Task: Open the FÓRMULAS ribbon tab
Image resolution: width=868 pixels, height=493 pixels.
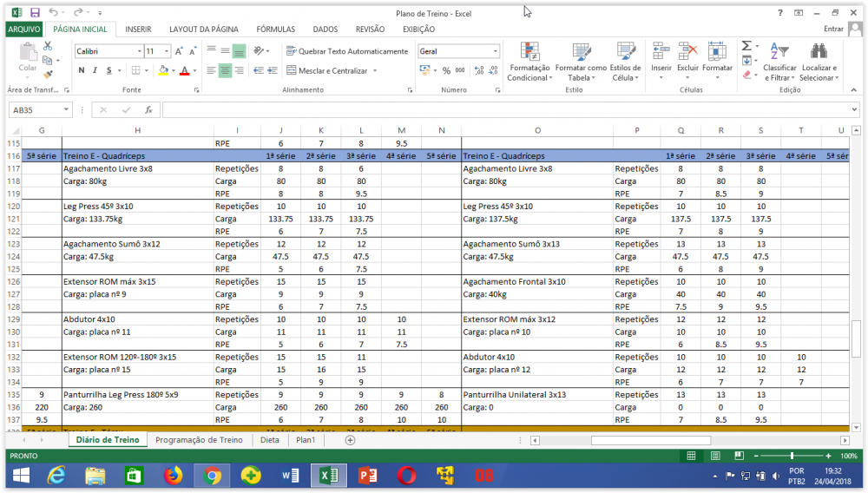Action: coord(275,29)
